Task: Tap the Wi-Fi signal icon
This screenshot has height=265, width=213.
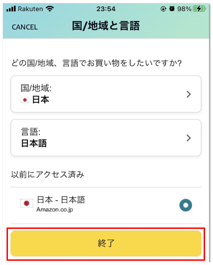Action: coord(50,8)
